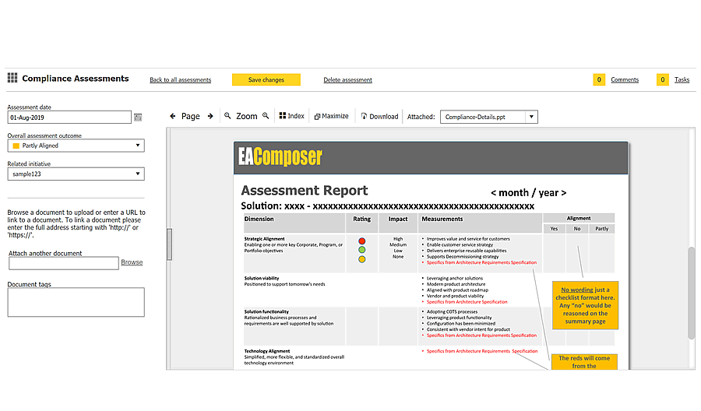The height and width of the screenshot is (411, 701).
Task: Click Browse to attach a document
Action: pyautogui.click(x=132, y=263)
